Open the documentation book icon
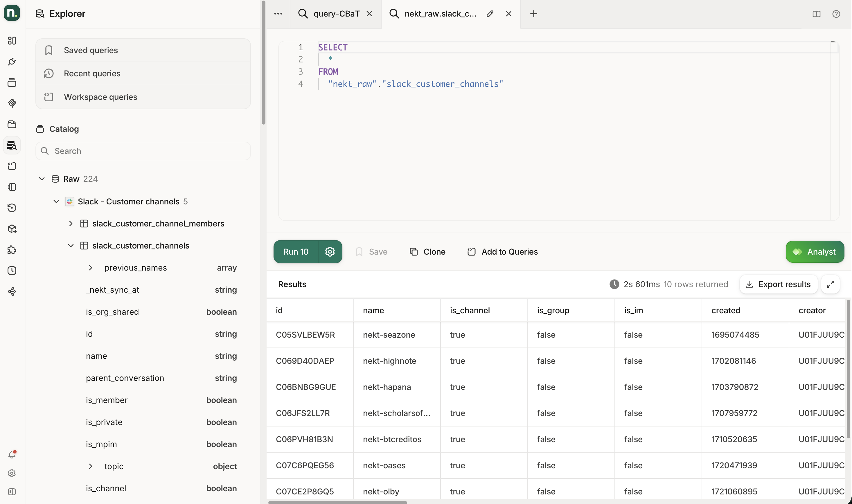Image resolution: width=852 pixels, height=504 pixels. pyautogui.click(x=816, y=14)
